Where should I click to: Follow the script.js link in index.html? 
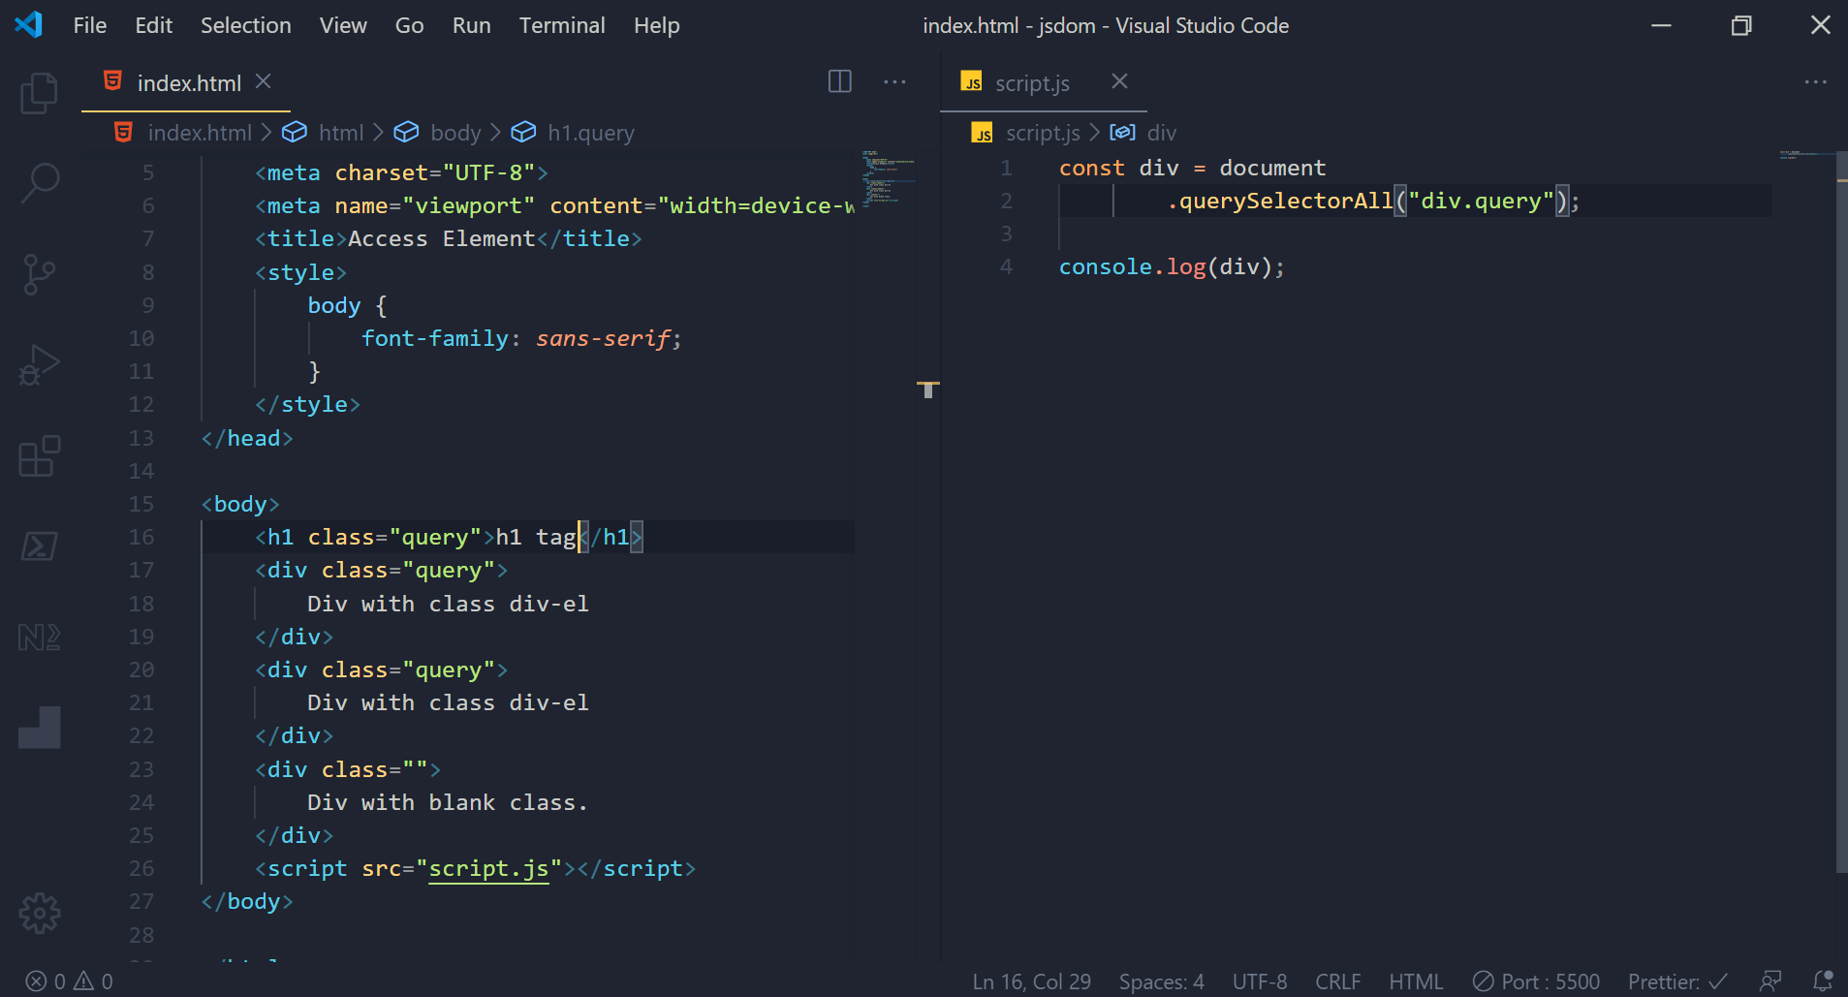click(490, 868)
